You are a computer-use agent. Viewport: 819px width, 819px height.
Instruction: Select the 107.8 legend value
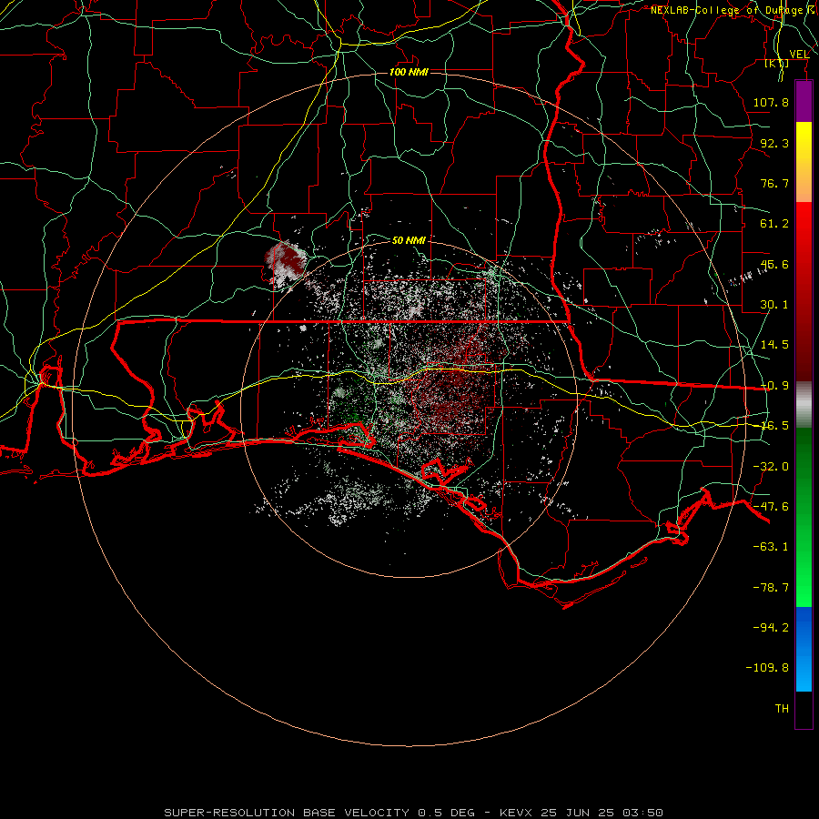[771, 102]
